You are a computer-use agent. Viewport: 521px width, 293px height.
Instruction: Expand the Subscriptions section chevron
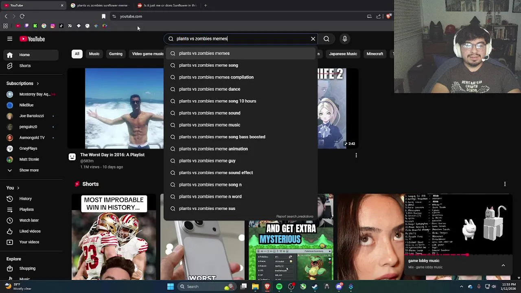[x=37, y=83]
